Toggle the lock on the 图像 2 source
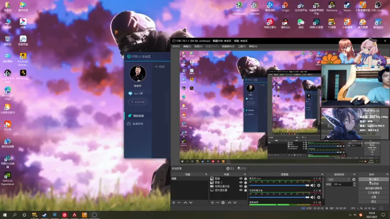The image size is (390, 219). click(246, 182)
